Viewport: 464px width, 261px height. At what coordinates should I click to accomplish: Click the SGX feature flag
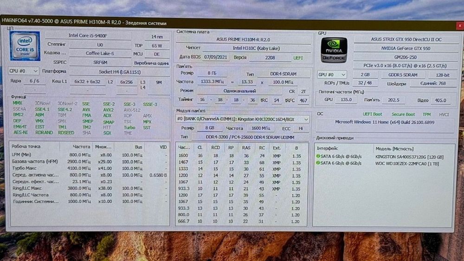coord(107,133)
